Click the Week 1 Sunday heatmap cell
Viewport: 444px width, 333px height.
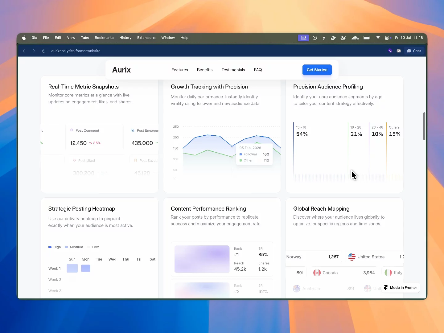(x=72, y=268)
